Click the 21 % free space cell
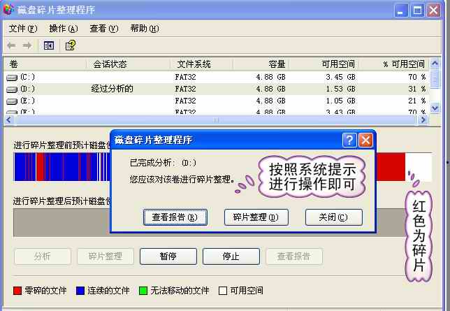The width and height of the screenshot is (450, 311). tap(417, 101)
